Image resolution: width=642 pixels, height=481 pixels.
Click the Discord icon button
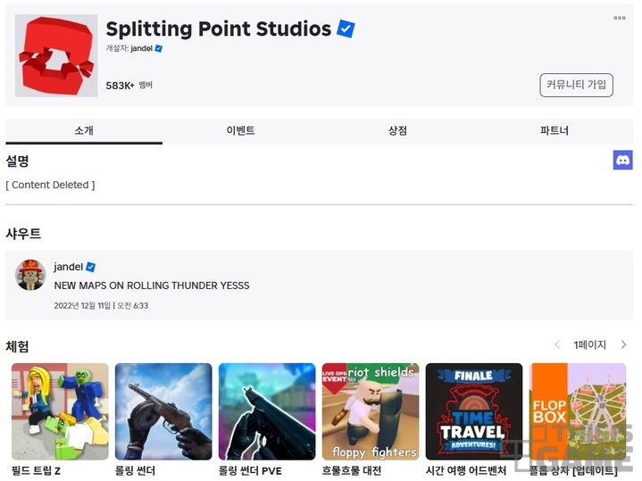pyautogui.click(x=622, y=160)
